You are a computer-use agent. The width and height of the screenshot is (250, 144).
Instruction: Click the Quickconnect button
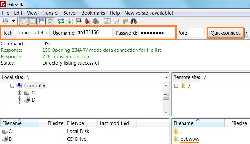225,33
